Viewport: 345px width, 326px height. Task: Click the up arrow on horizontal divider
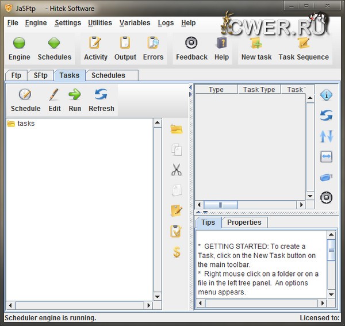(x=198, y=213)
